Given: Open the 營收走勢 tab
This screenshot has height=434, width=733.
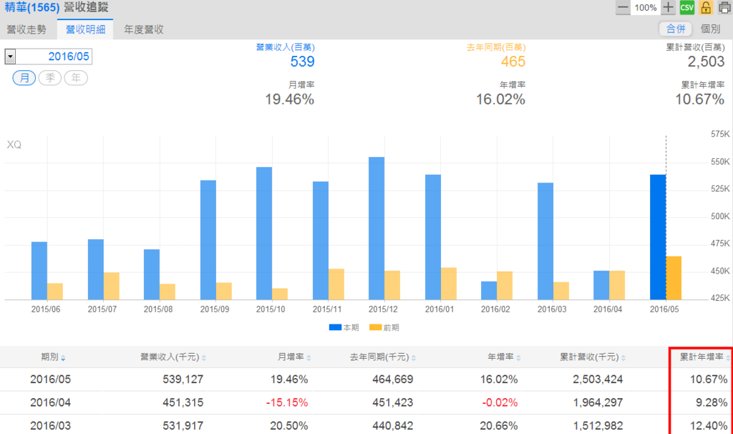Looking at the screenshot, I should [26, 29].
